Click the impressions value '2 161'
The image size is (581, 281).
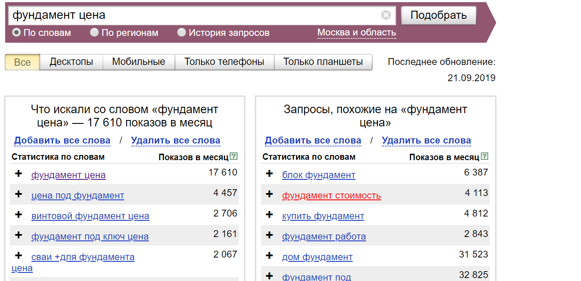point(225,234)
